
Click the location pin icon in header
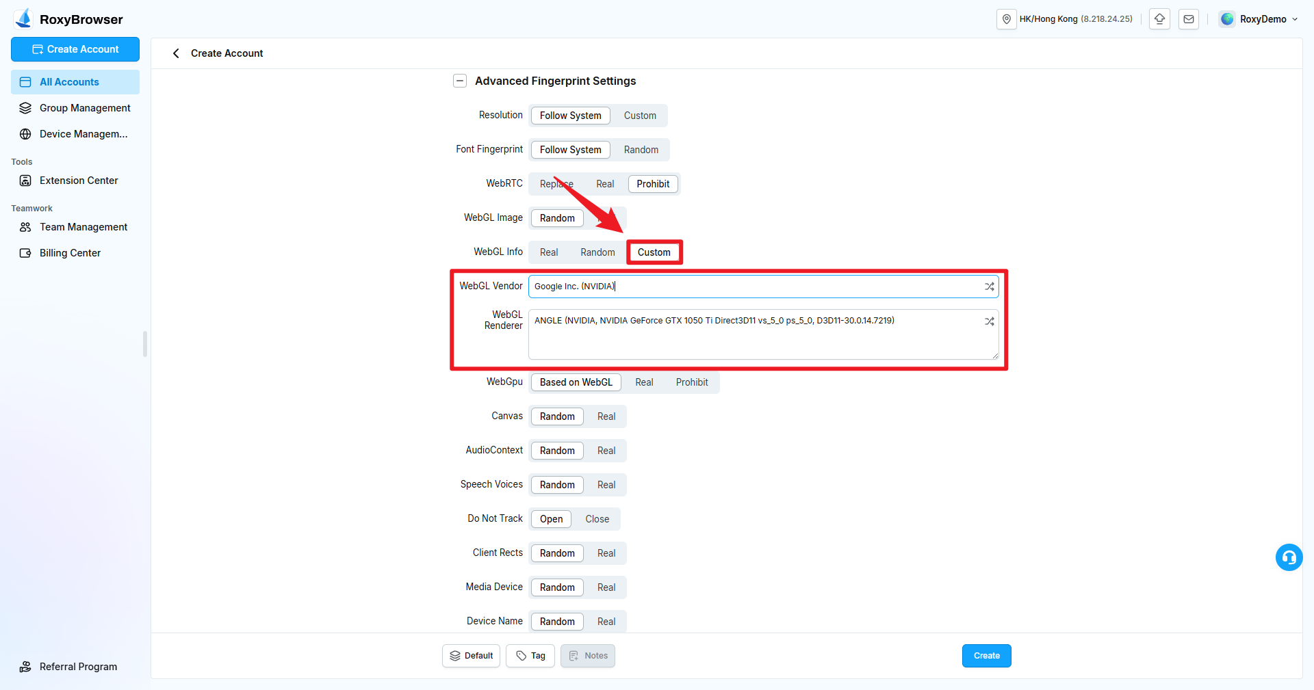click(x=1007, y=19)
